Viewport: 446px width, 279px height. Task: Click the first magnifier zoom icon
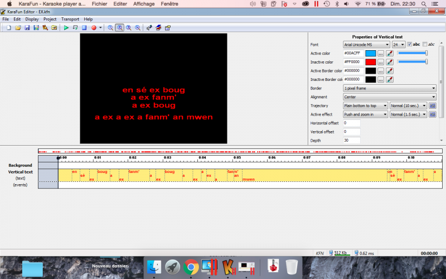[110, 27]
